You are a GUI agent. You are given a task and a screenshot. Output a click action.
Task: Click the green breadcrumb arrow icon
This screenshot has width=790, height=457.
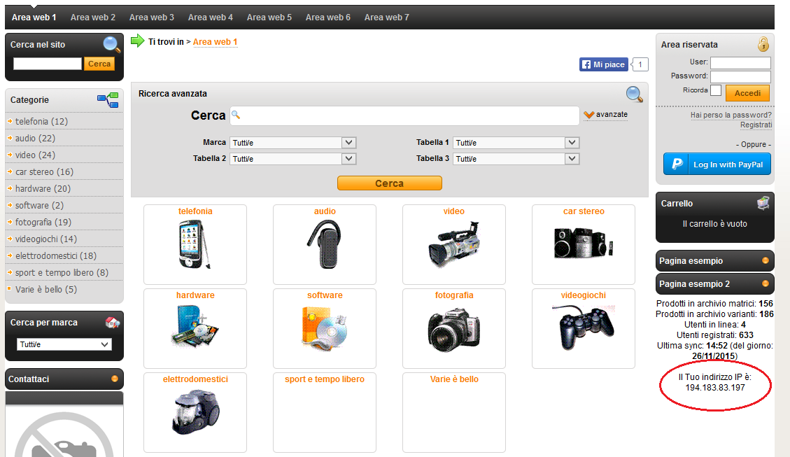tap(138, 41)
